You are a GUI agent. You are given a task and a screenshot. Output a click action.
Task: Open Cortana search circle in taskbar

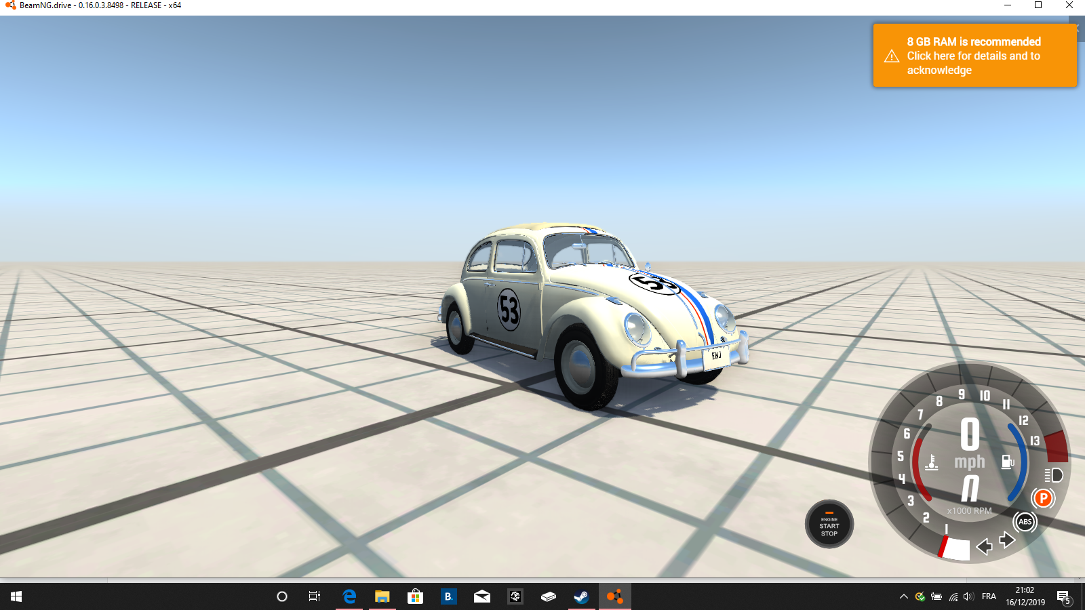(x=282, y=596)
